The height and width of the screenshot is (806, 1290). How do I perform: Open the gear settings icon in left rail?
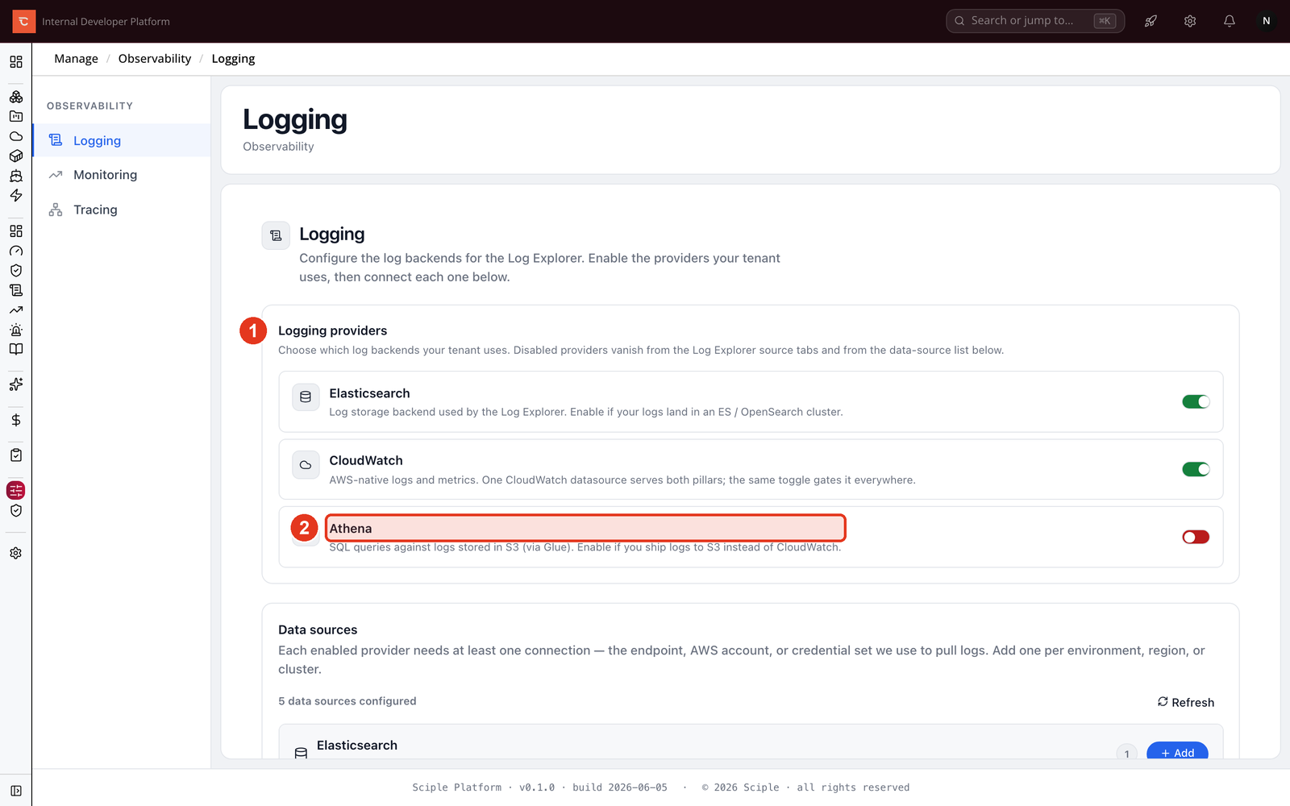[16, 553]
